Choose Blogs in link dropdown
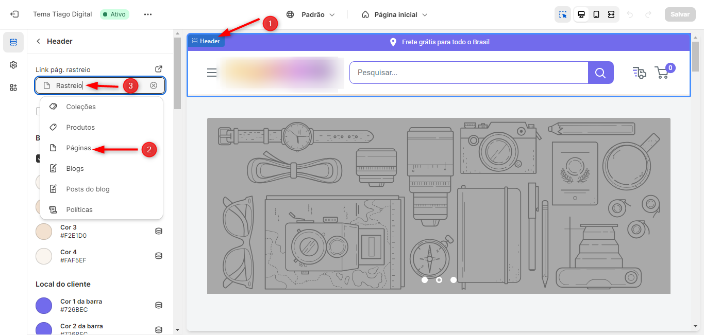This screenshot has height=335, width=704. 102,169
